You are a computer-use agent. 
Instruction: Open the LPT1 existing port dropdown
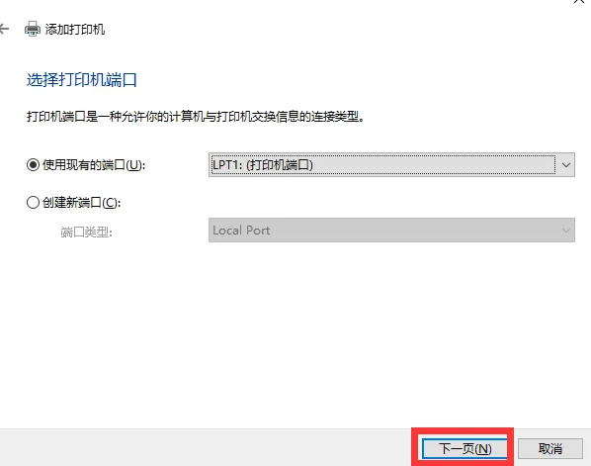pyautogui.click(x=391, y=165)
